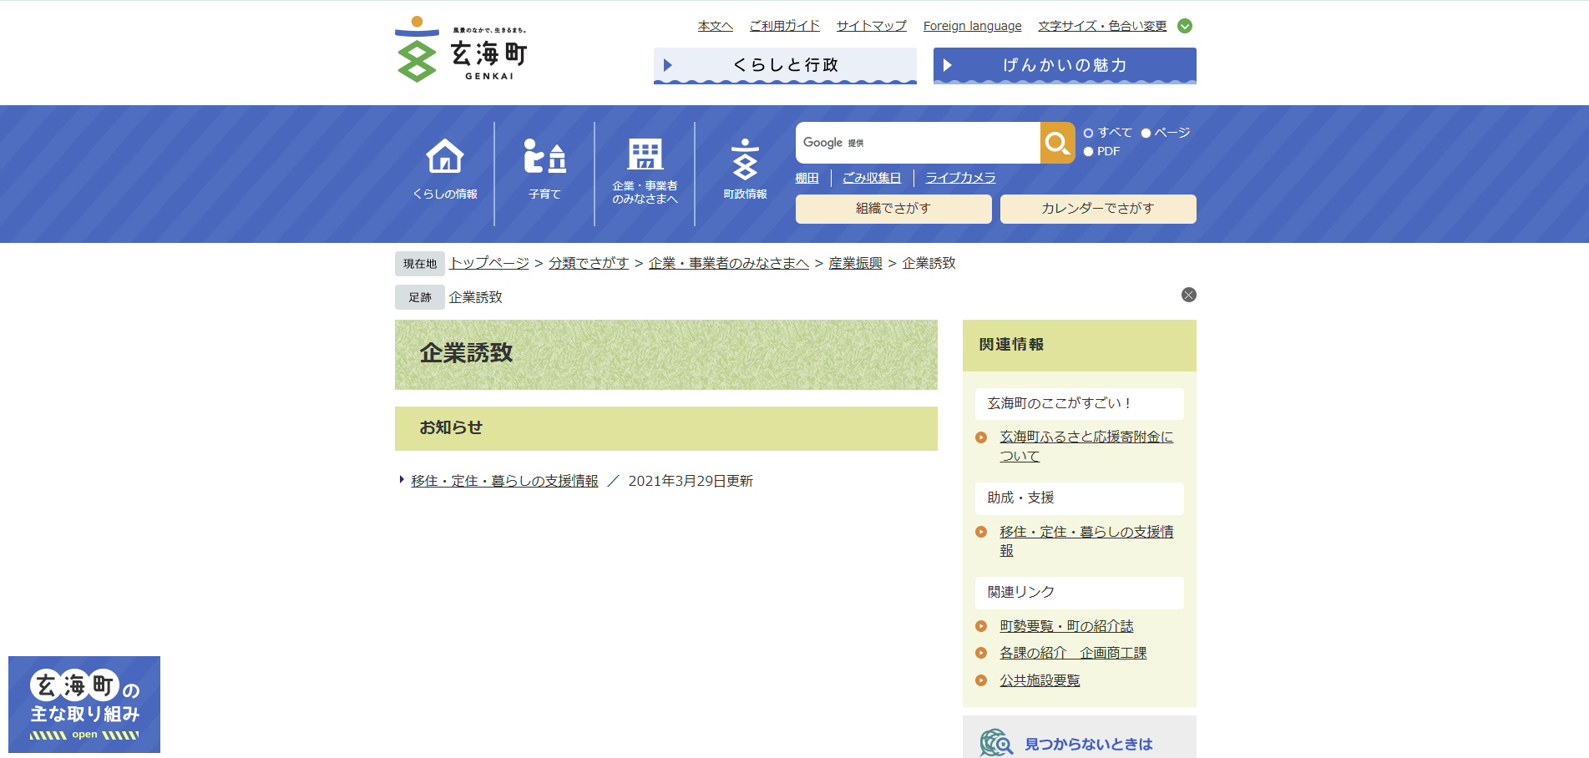Viewport: 1589px width, 758px height.
Task: Click the ライブカメラ quick link
Action: (x=960, y=178)
